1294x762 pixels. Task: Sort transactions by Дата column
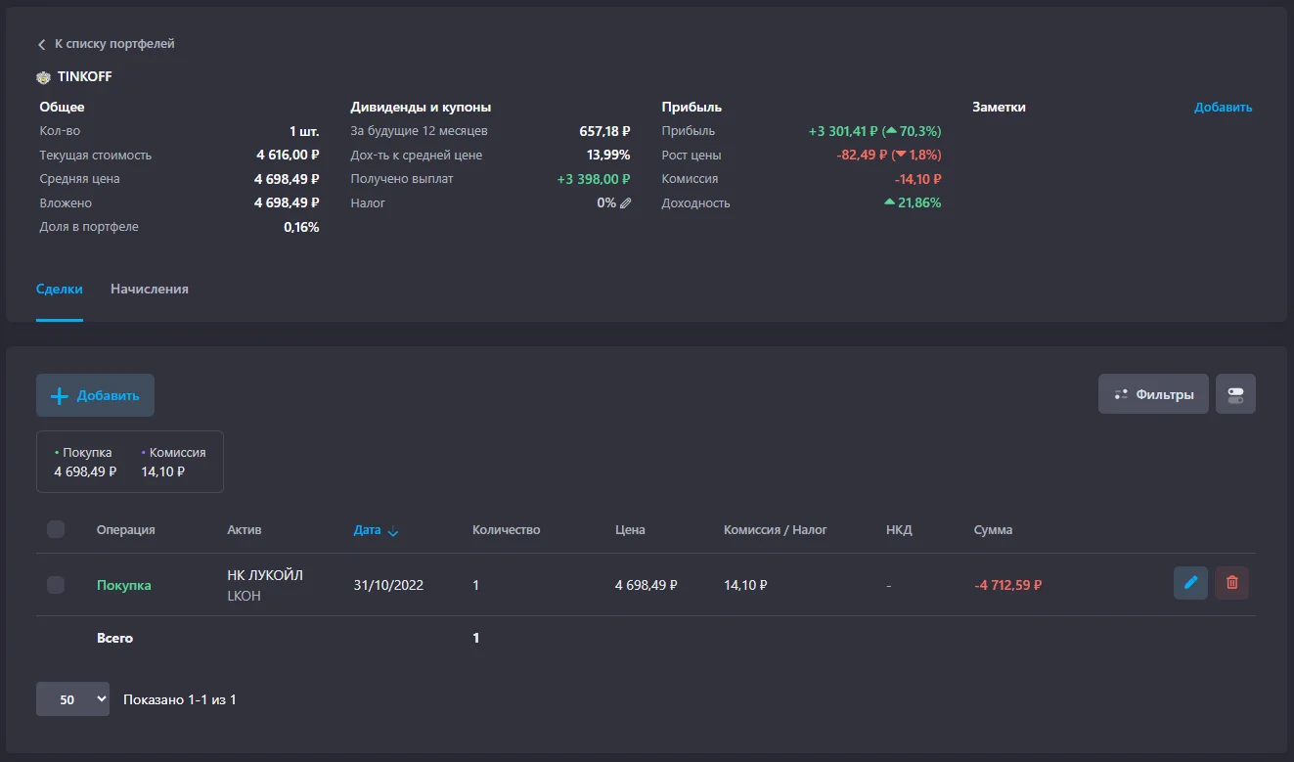pyautogui.click(x=367, y=530)
